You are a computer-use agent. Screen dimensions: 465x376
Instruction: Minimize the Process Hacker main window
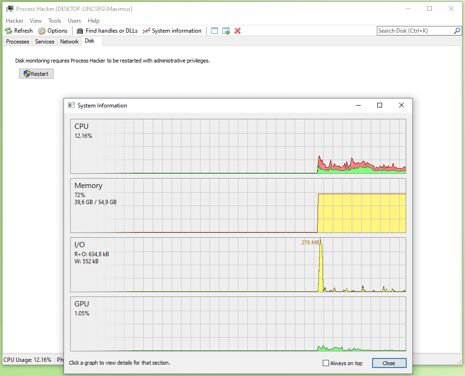click(x=408, y=9)
